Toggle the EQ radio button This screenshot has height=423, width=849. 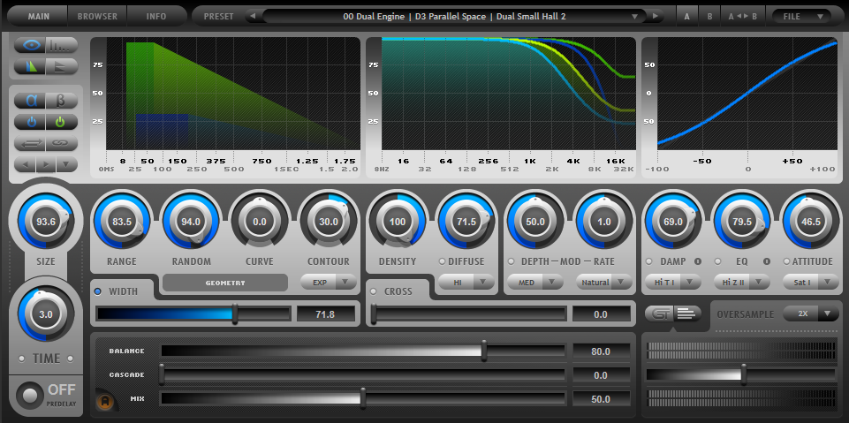pos(718,261)
